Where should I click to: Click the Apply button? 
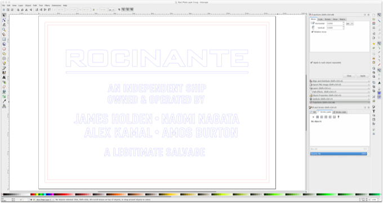(x=363, y=76)
